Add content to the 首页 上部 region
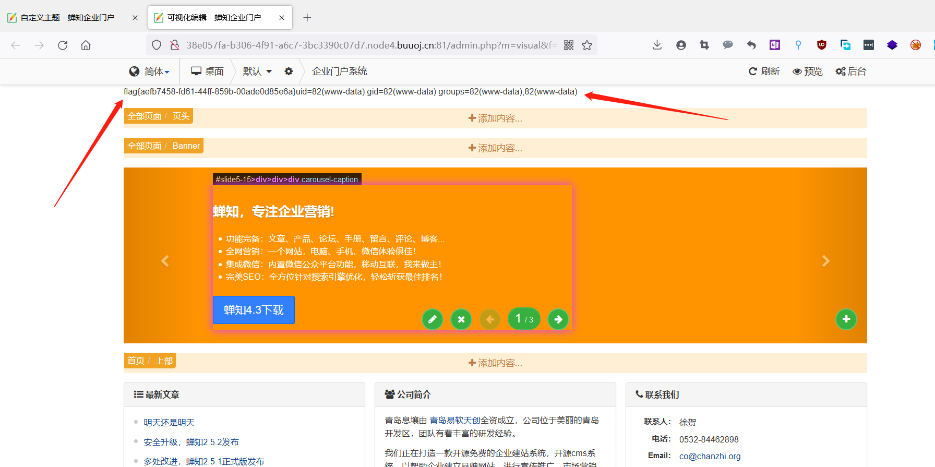 495,363
